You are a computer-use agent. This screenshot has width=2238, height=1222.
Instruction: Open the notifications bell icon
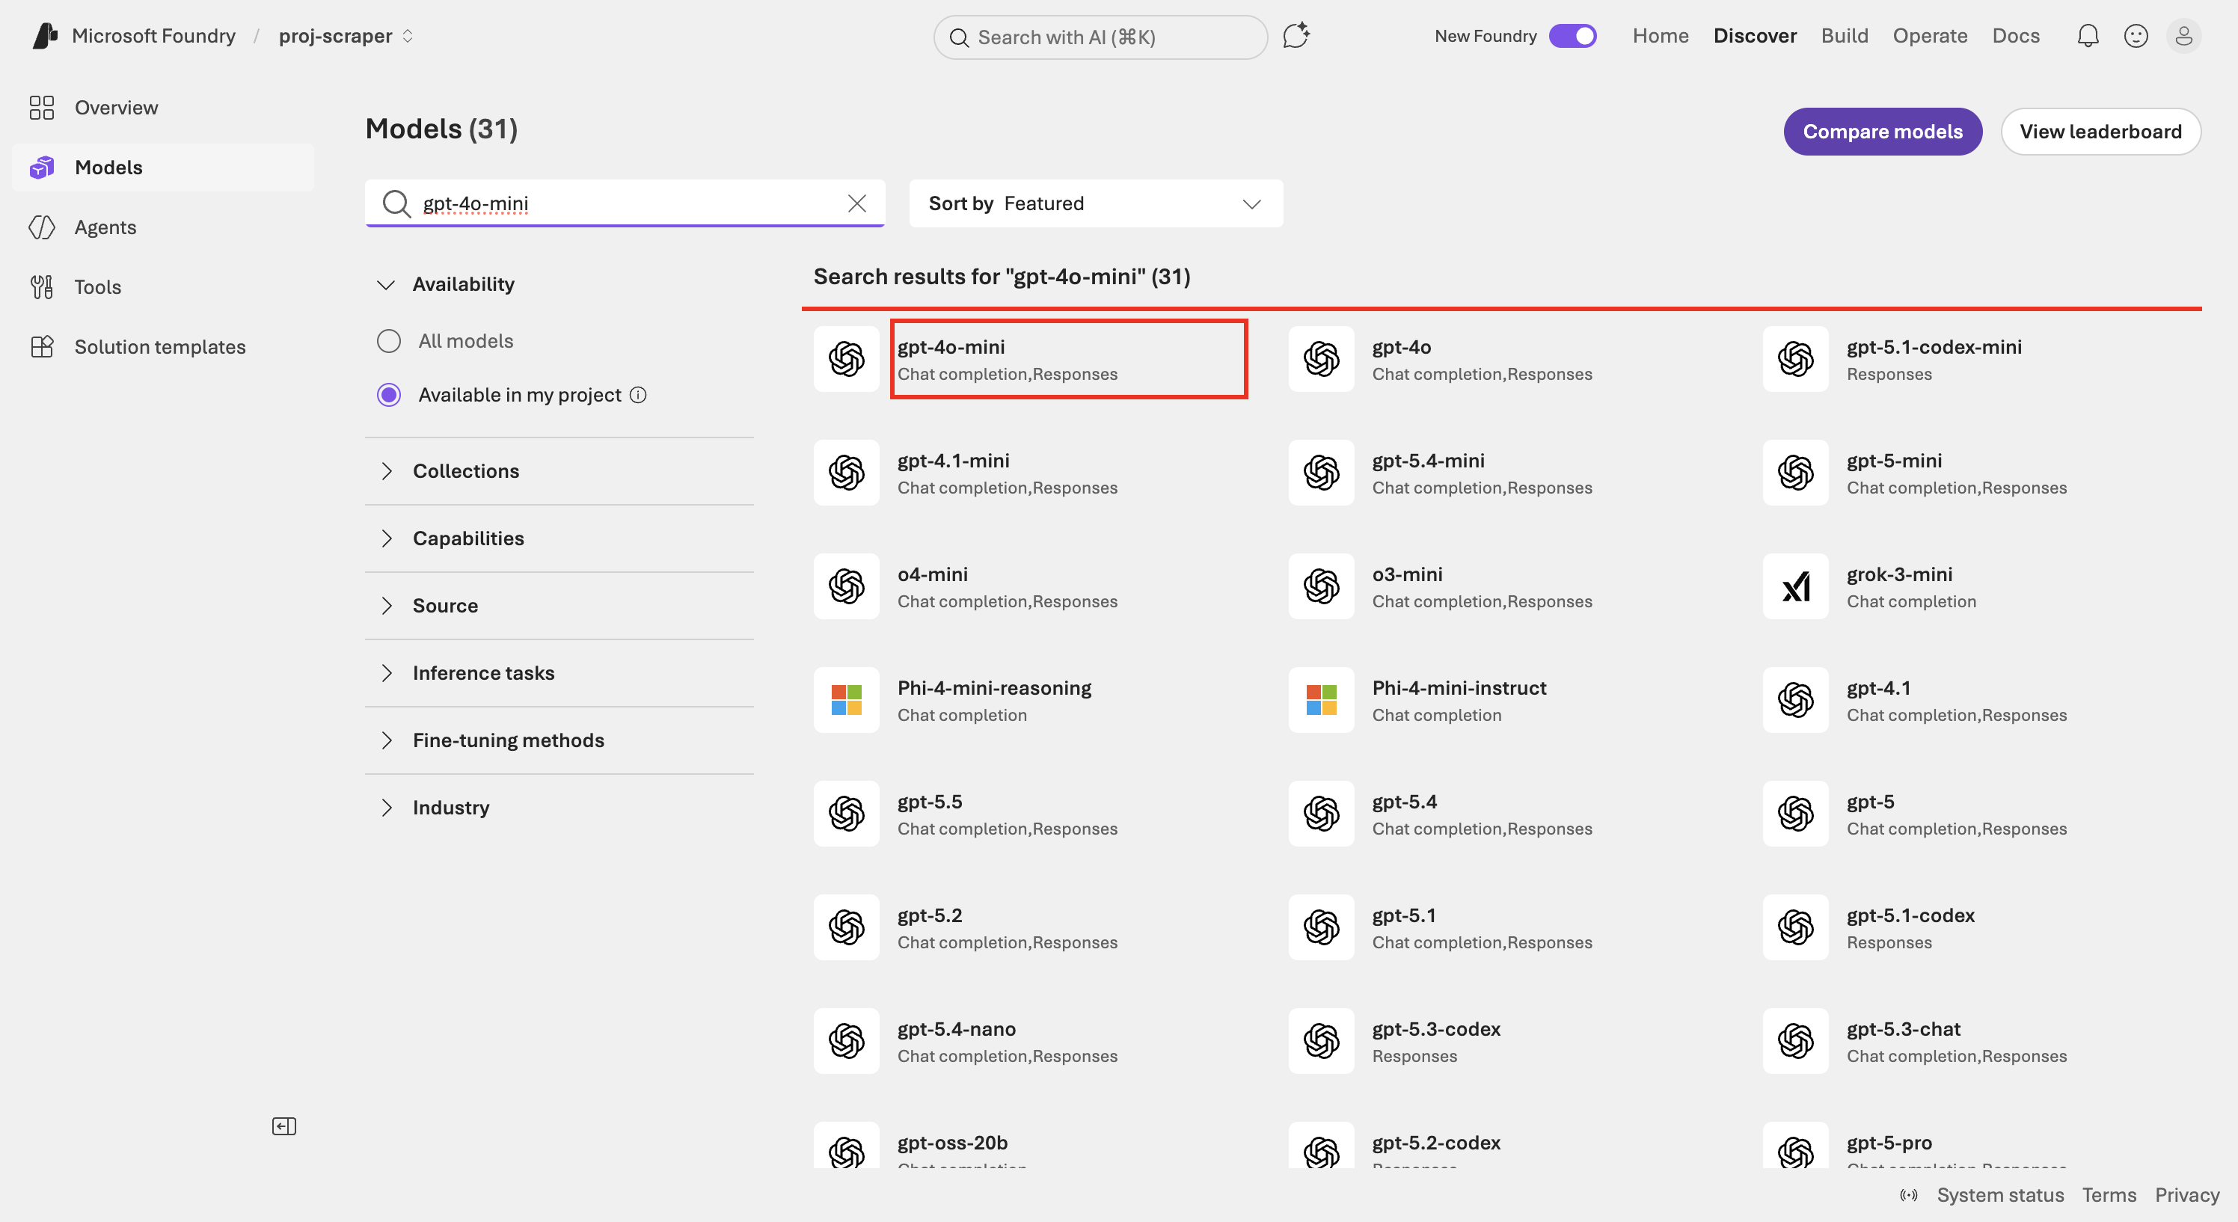2088,36
